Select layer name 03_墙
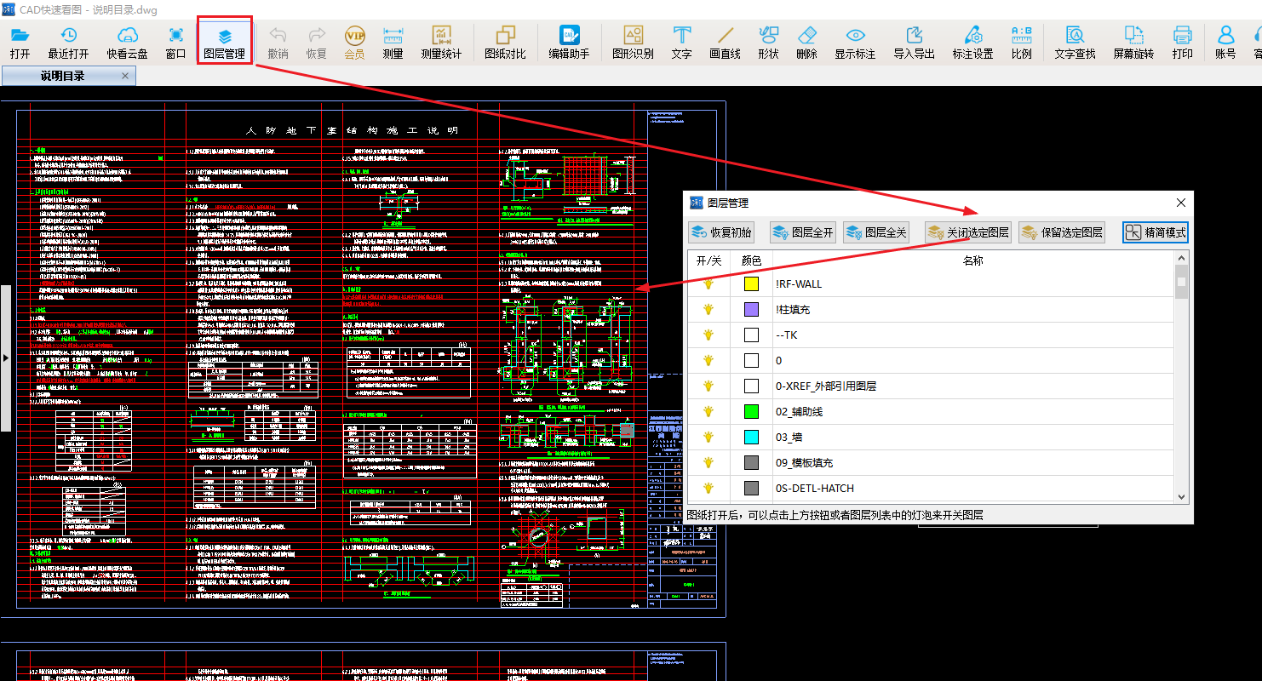Image resolution: width=1262 pixels, height=681 pixels. (789, 438)
